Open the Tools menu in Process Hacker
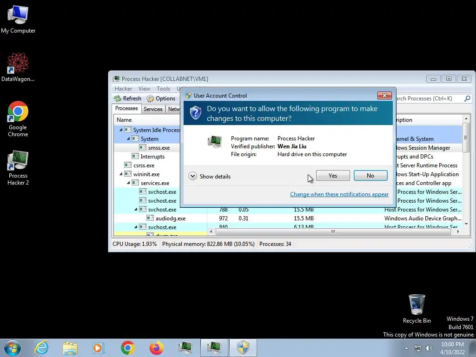The image size is (476, 357). (163, 89)
